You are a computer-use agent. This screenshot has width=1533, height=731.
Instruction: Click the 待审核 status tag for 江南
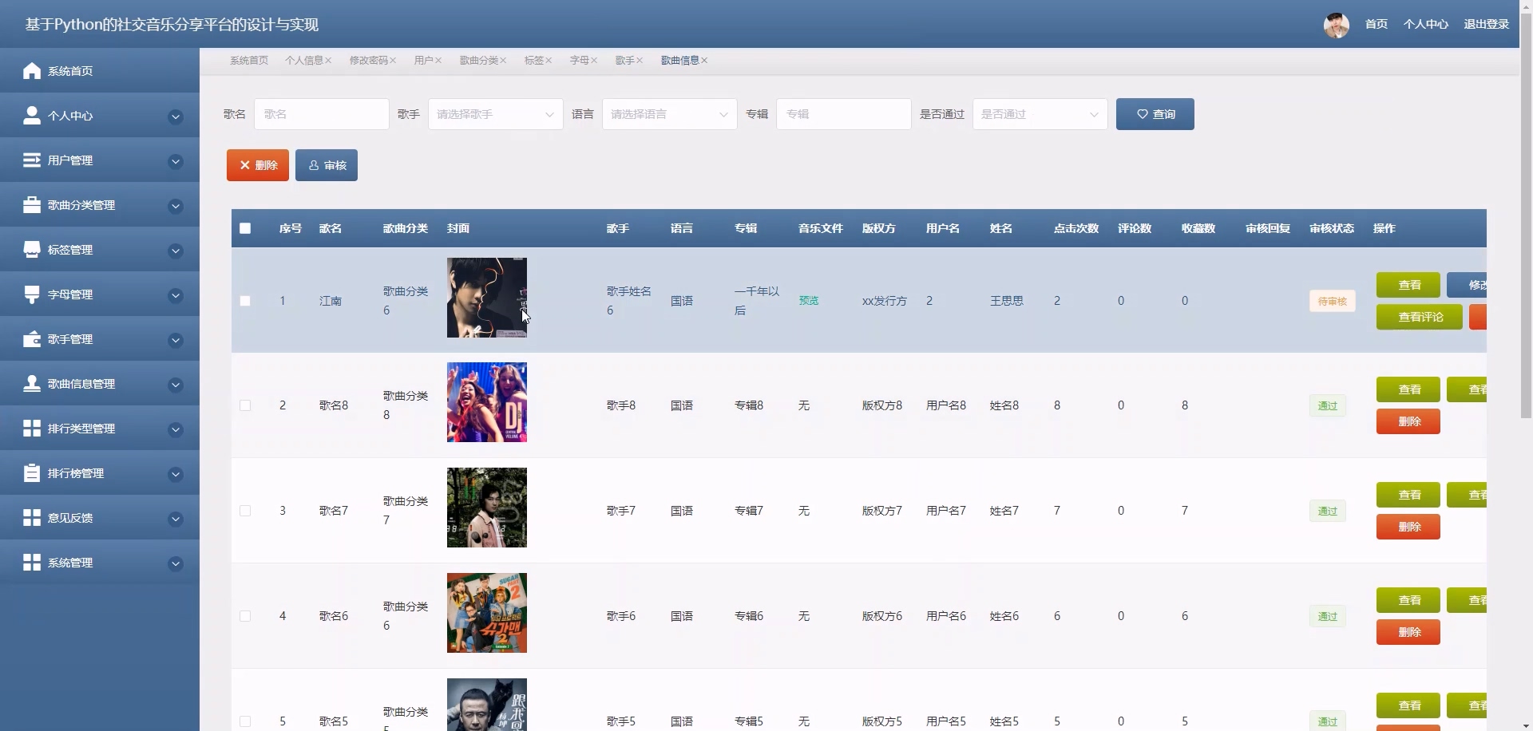coord(1333,301)
